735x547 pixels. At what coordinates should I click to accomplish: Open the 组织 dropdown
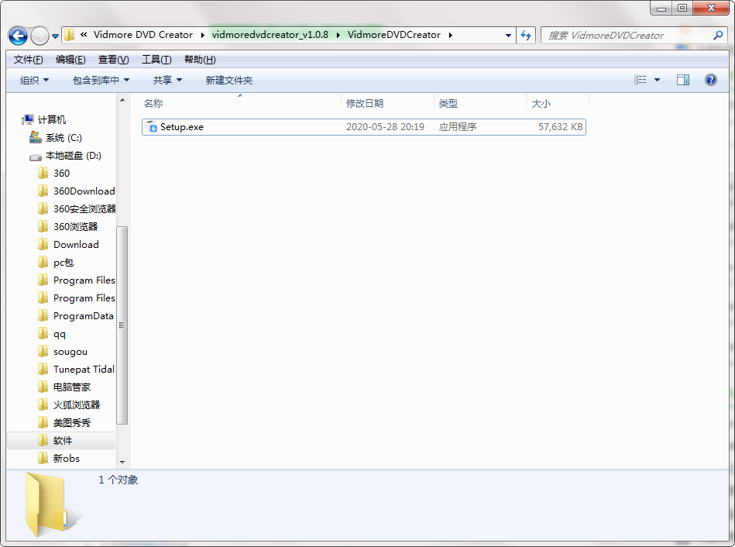coord(34,81)
